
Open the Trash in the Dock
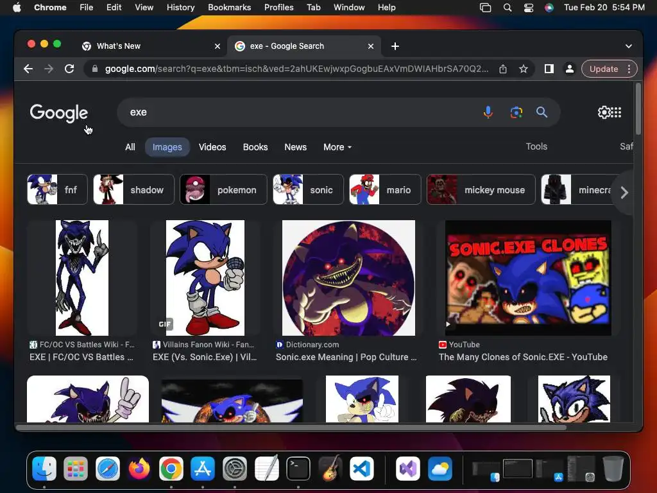point(613,469)
